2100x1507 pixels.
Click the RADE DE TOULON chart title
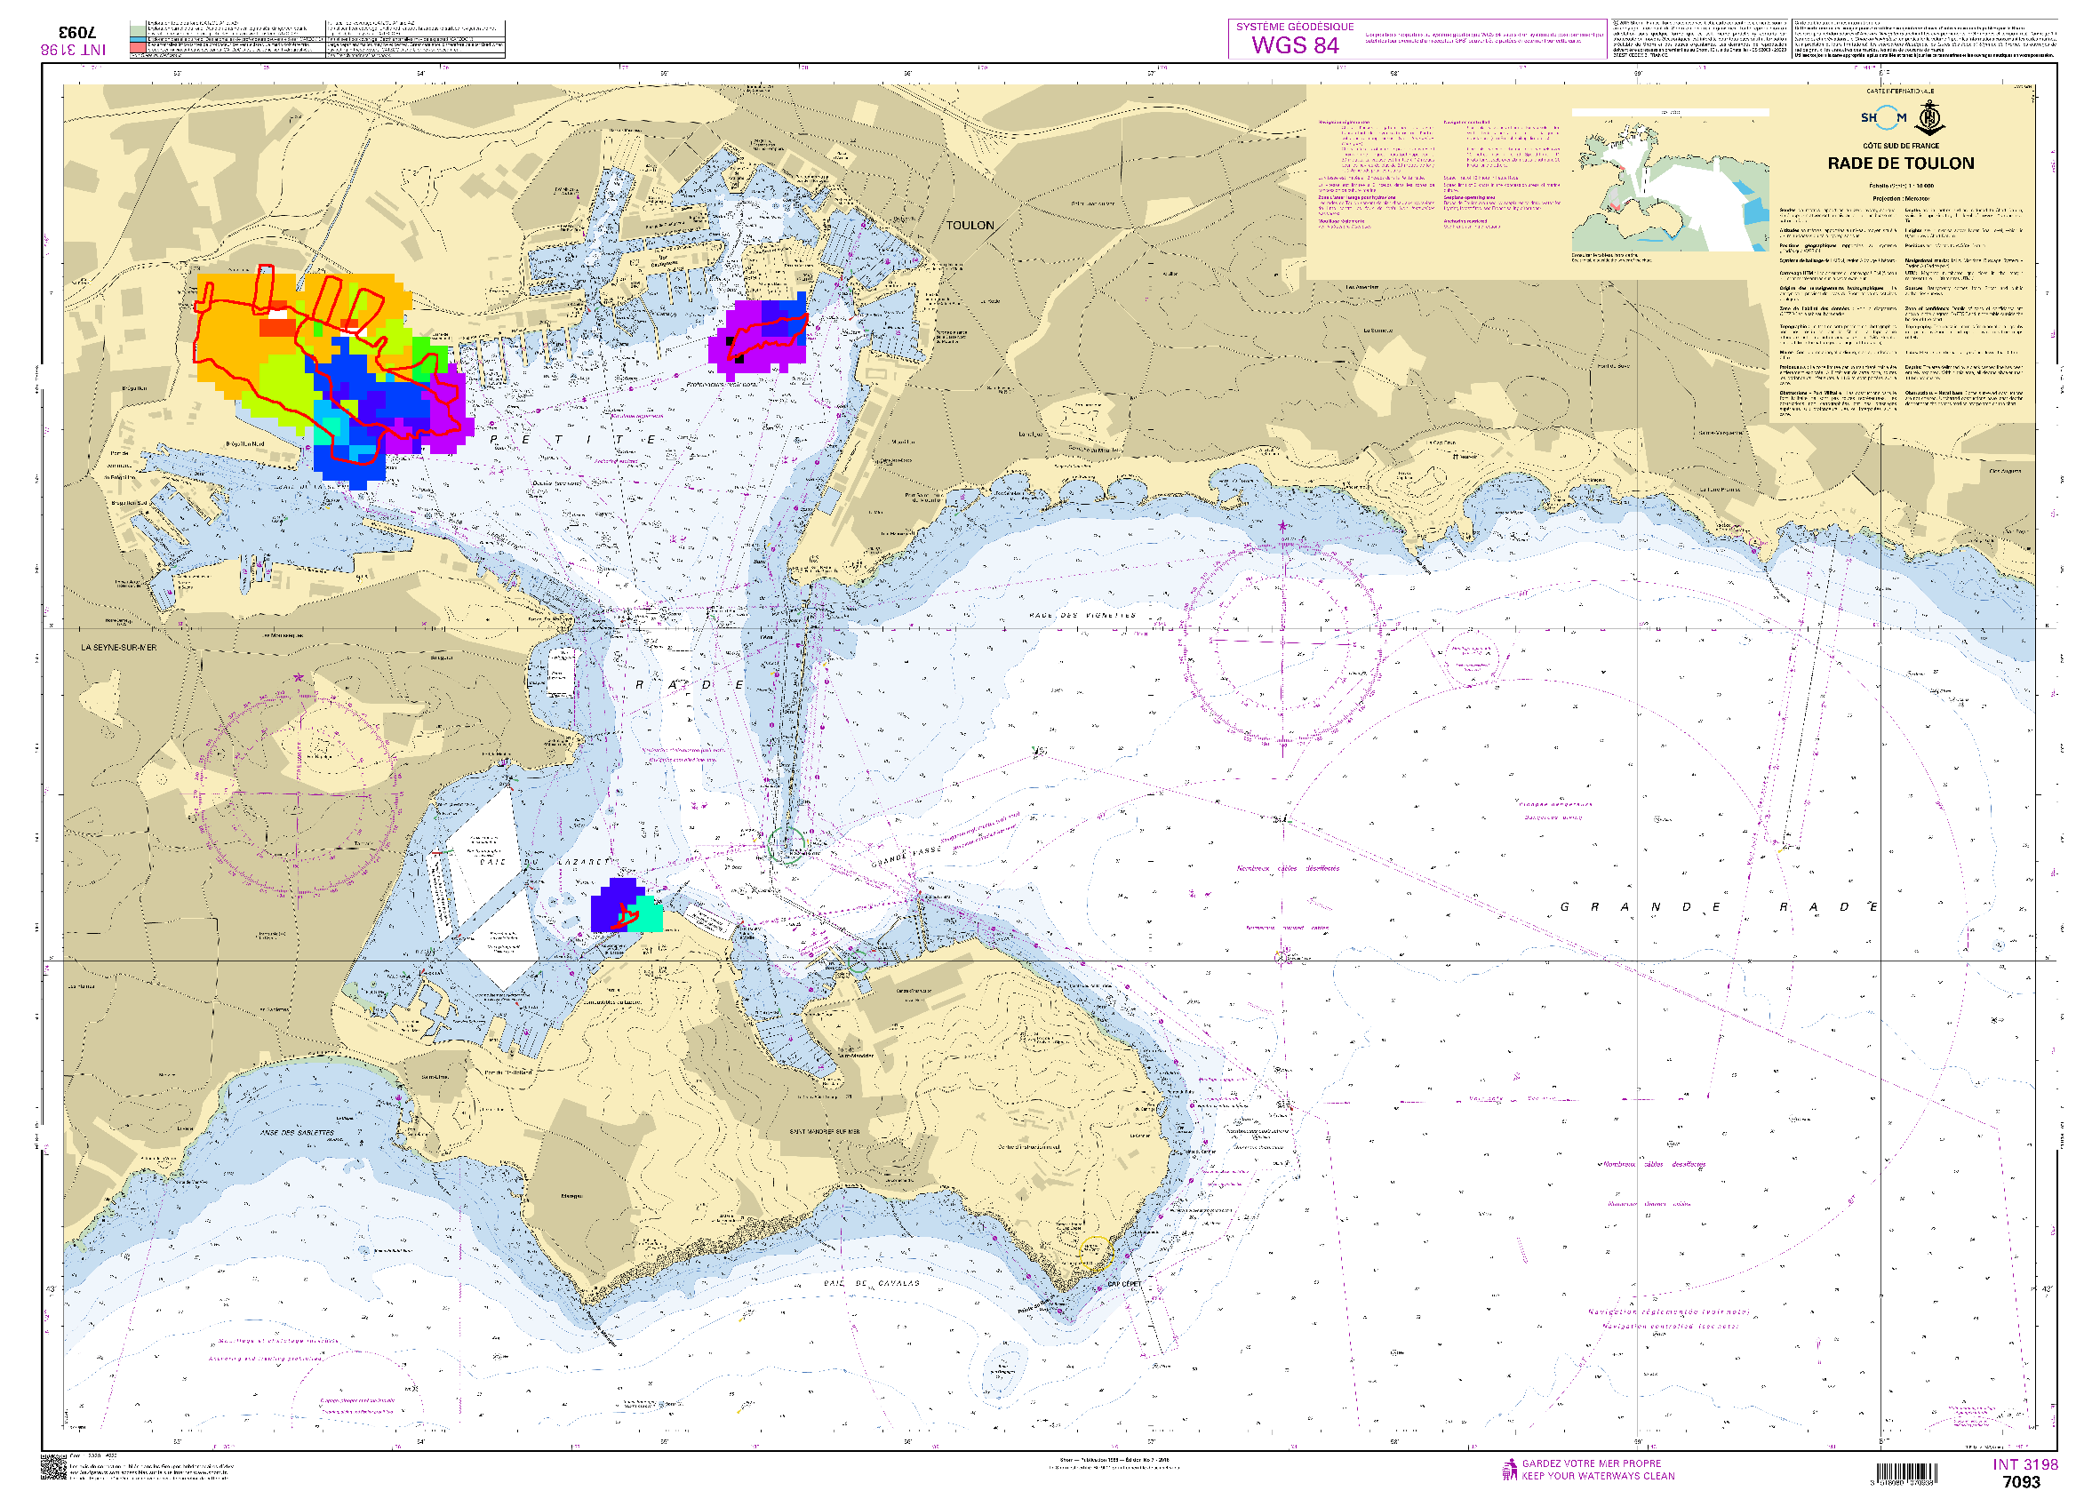coord(1900,163)
